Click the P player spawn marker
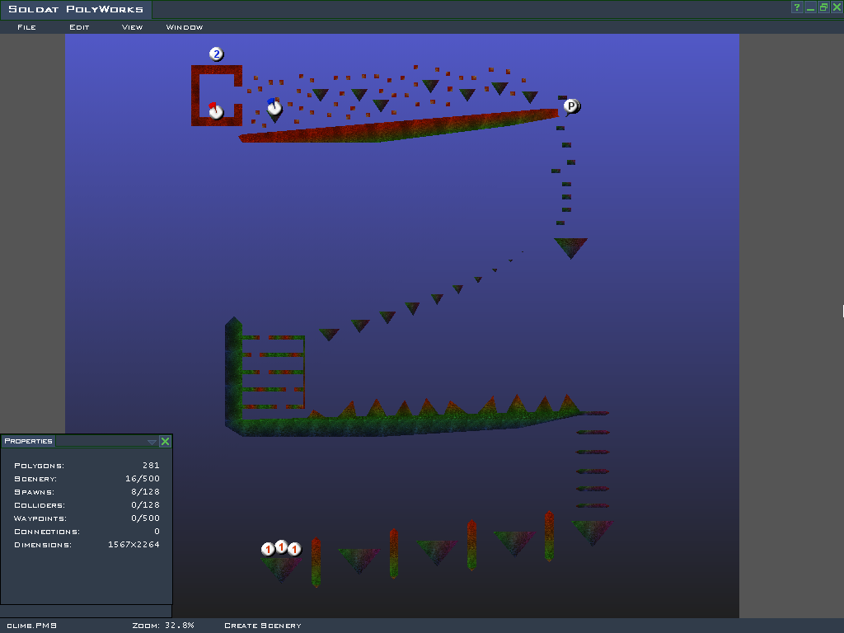844x633 pixels. click(571, 106)
